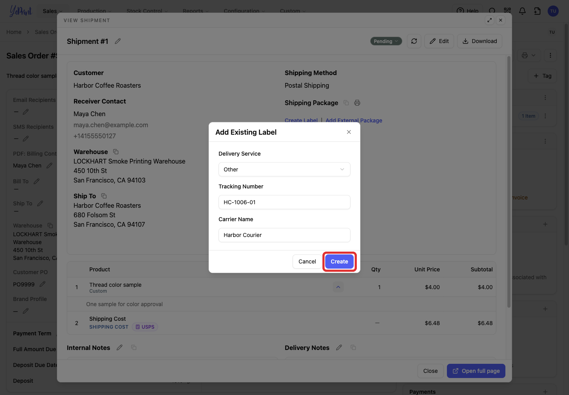Screen dimensions: 569x395
Task: Click the Tracking Number input field
Action: [x=284, y=202]
